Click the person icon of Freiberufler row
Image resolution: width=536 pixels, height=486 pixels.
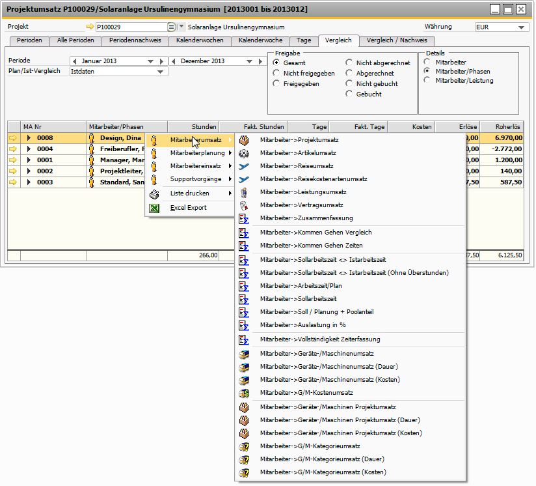point(91,149)
